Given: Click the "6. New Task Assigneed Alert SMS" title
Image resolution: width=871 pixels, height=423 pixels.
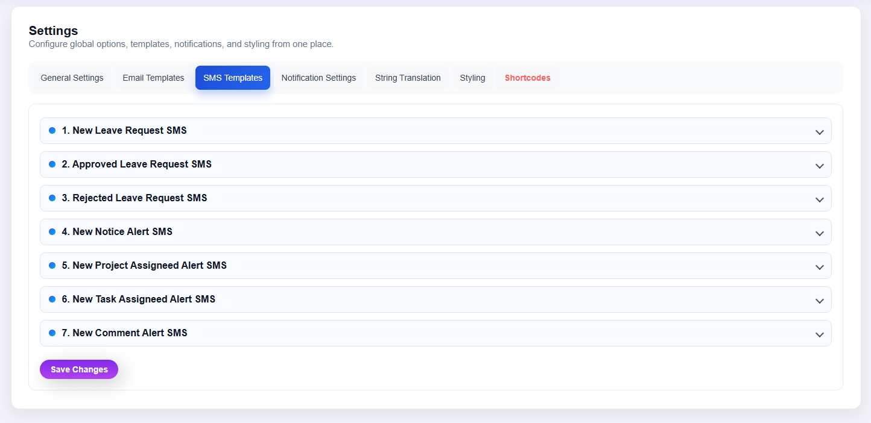Looking at the screenshot, I should 138,299.
